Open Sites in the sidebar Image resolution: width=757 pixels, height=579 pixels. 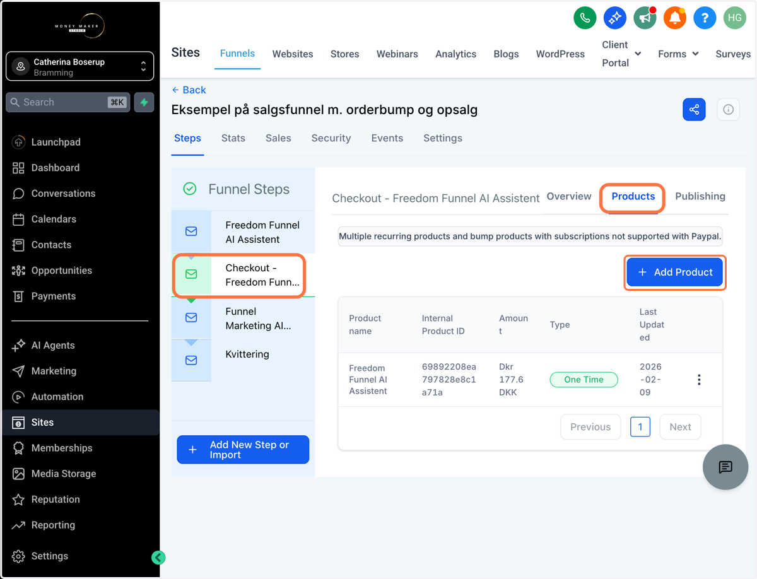[79, 423]
